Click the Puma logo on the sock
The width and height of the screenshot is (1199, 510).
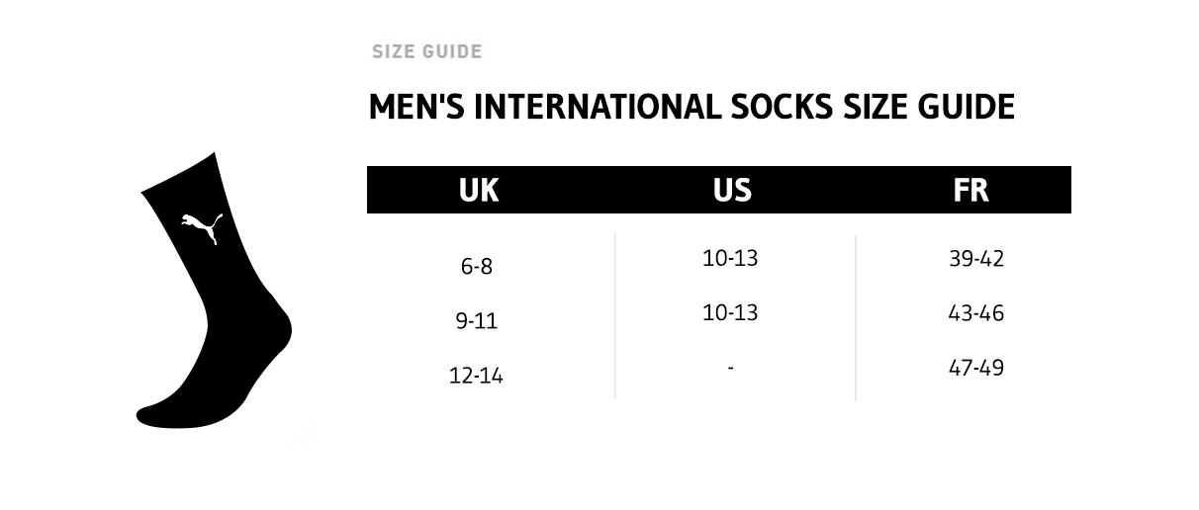[203, 228]
